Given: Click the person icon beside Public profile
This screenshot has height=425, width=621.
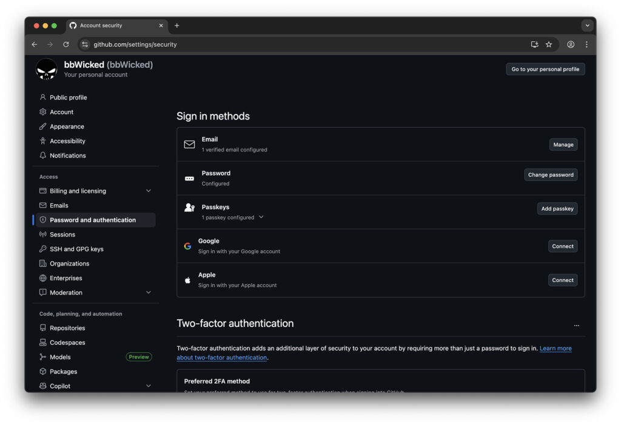Looking at the screenshot, I should tap(43, 97).
